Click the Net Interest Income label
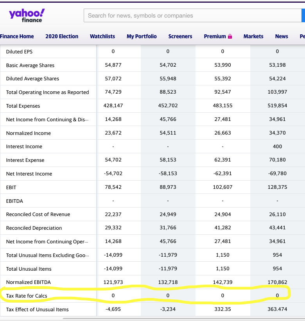Viewport: 305px width, 321px height. click(x=29, y=174)
